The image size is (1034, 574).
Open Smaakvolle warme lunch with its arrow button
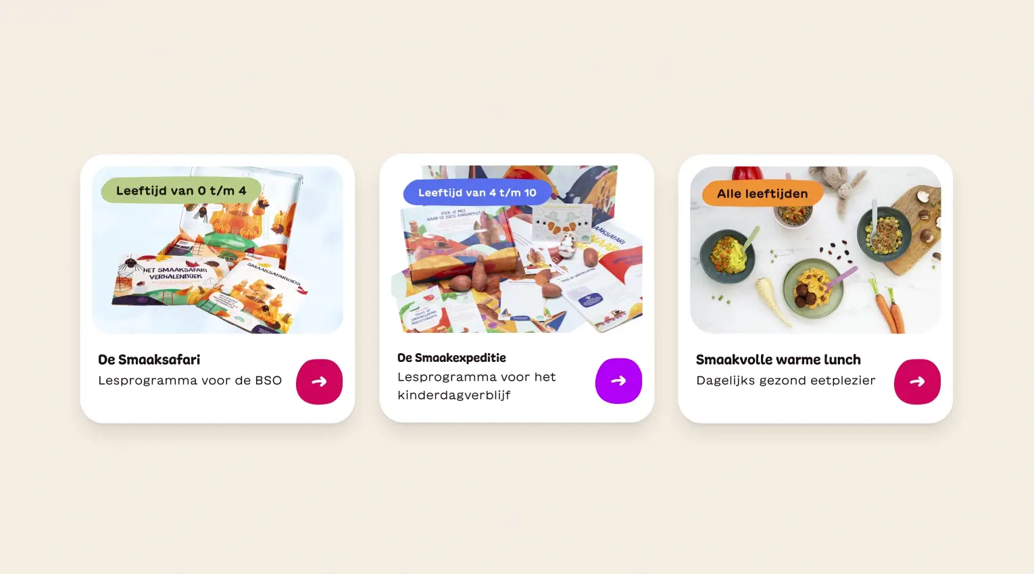917,382
